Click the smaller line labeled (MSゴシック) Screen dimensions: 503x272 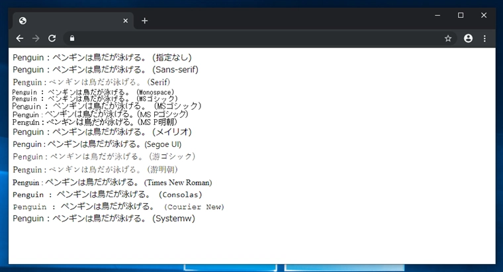click(95, 99)
